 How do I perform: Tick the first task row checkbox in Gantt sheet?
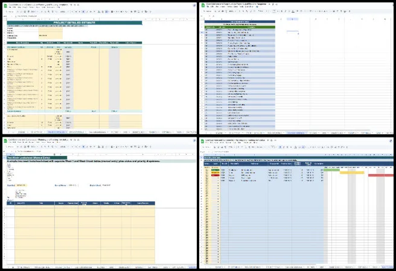point(206,170)
